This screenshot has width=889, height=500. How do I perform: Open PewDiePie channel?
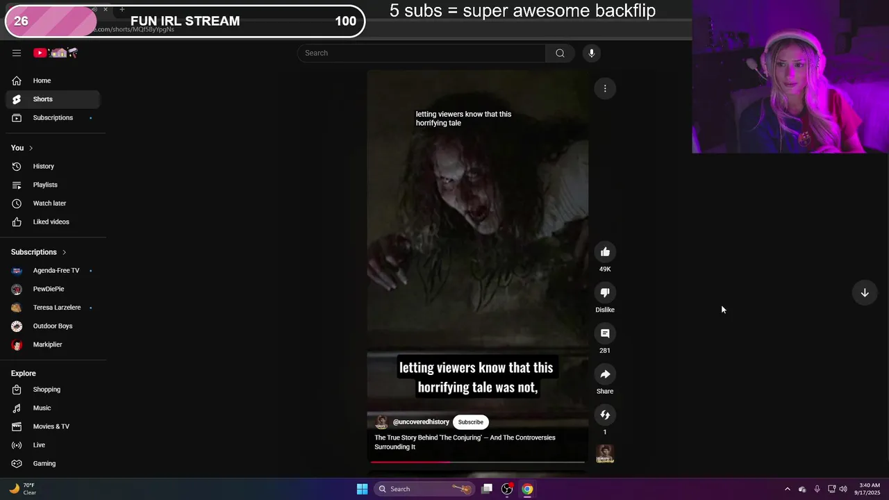[x=53, y=289]
